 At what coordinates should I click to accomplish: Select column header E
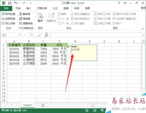click(75, 41)
